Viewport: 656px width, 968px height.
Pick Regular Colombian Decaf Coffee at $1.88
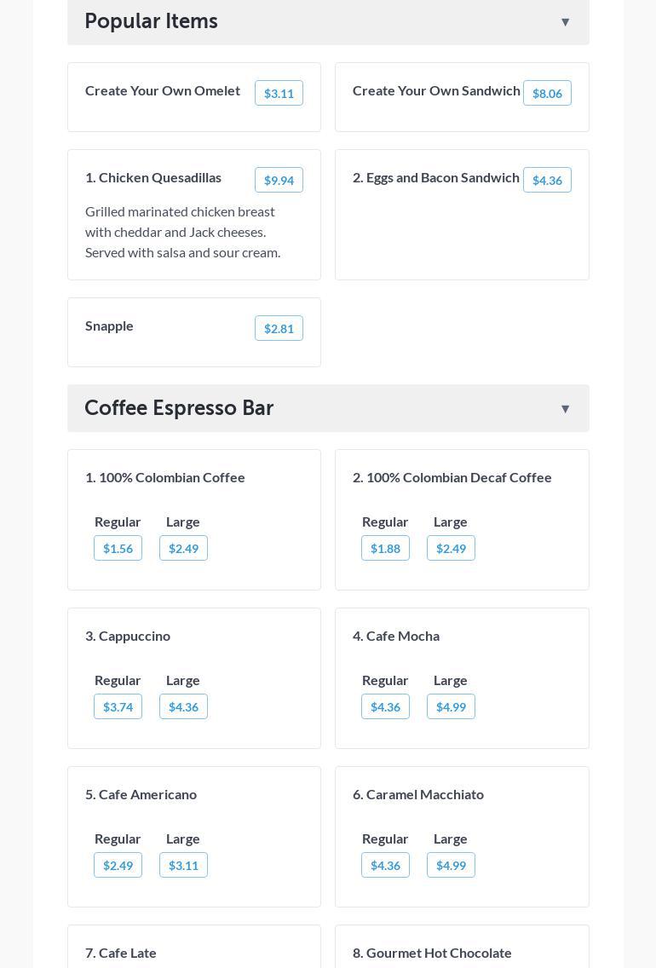coord(385,549)
